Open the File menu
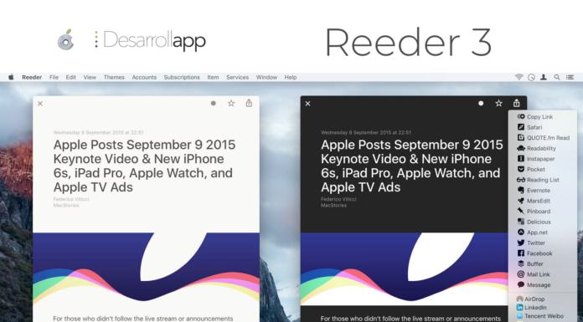Image resolution: width=583 pixels, height=322 pixels. [x=54, y=77]
